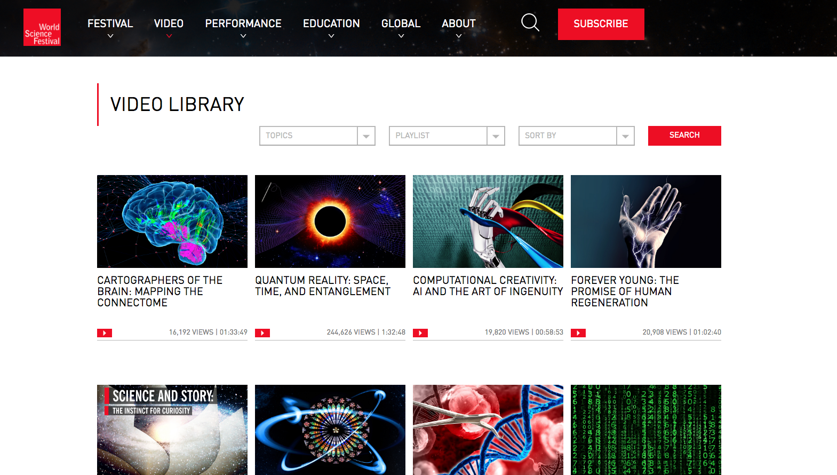Click the 16,192 views text
Viewport: 837px width, 475px height.
(x=191, y=332)
